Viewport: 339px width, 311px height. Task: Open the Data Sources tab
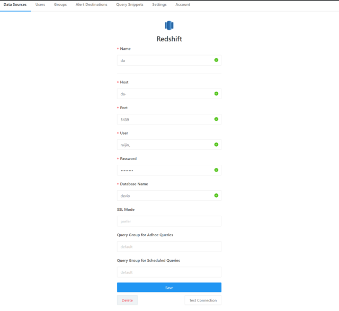[15, 5]
